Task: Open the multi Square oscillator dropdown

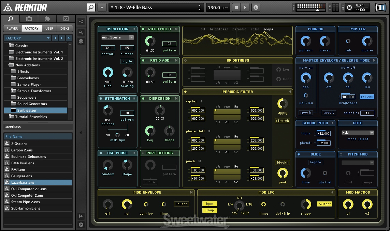Action: point(117,37)
